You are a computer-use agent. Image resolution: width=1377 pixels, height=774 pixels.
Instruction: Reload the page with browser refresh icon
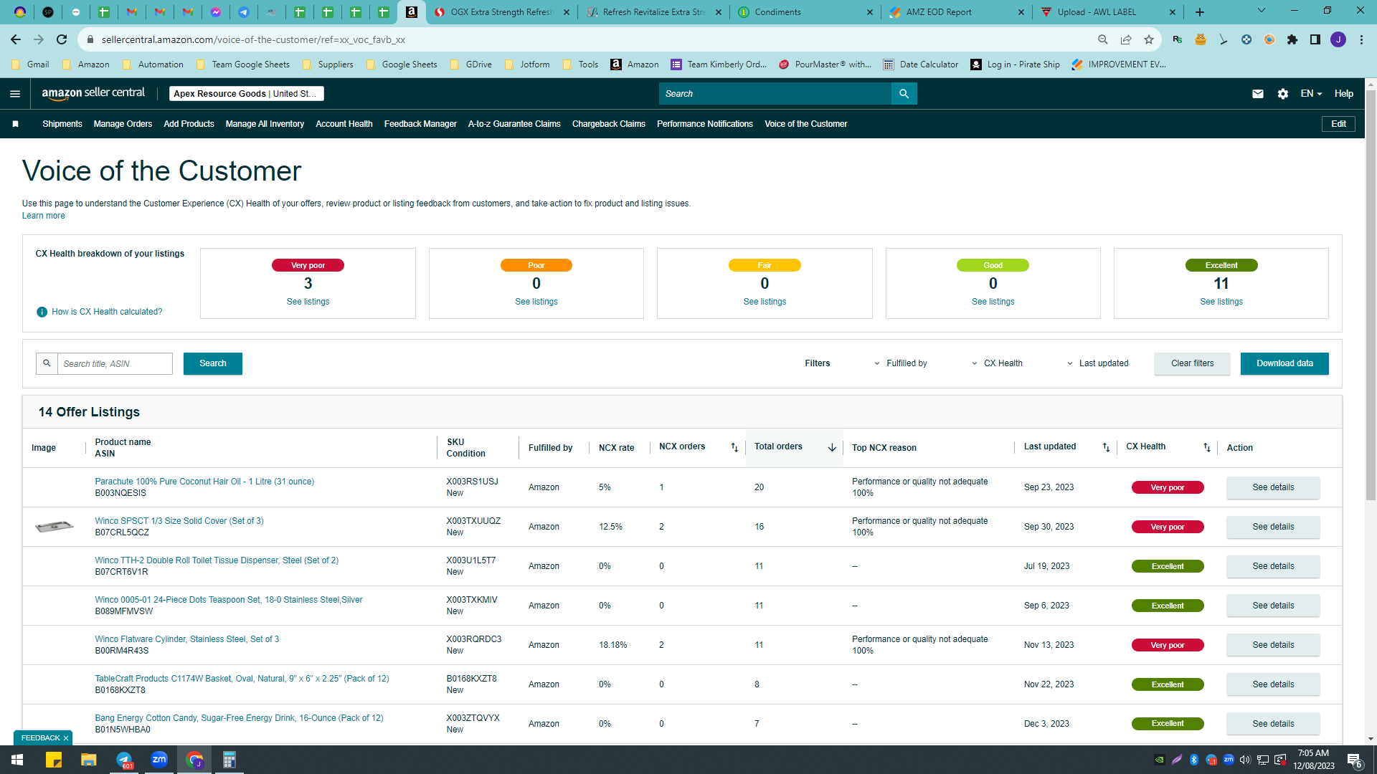[x=62, y=39]
